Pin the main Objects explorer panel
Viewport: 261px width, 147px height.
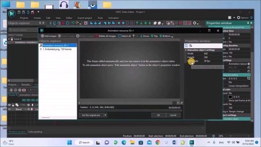pos(40,23)
